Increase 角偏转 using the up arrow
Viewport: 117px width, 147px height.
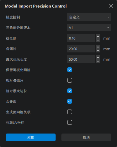click(x=98, y=47)
